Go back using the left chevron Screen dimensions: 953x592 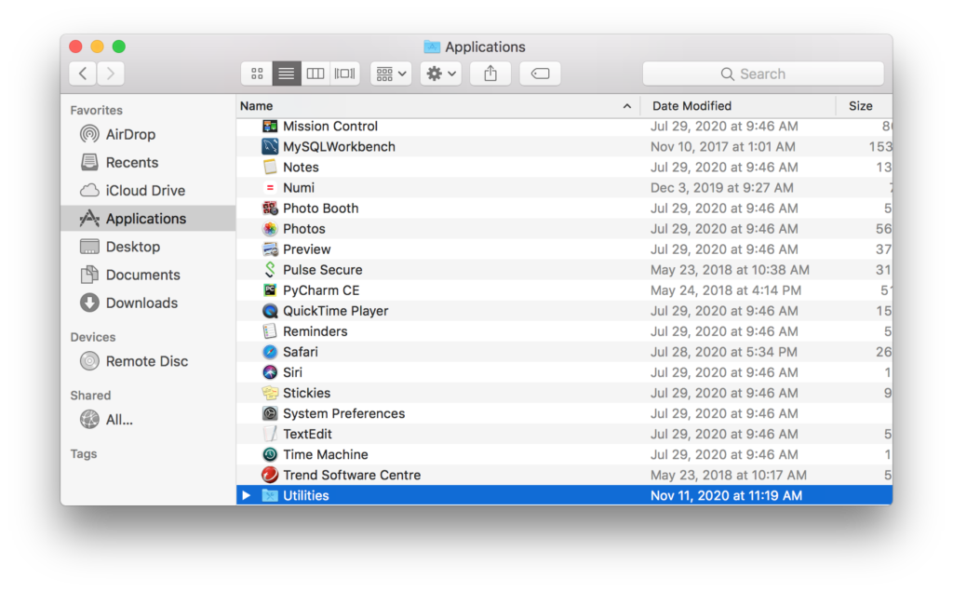pyautogui.click(x=83, y=74)
